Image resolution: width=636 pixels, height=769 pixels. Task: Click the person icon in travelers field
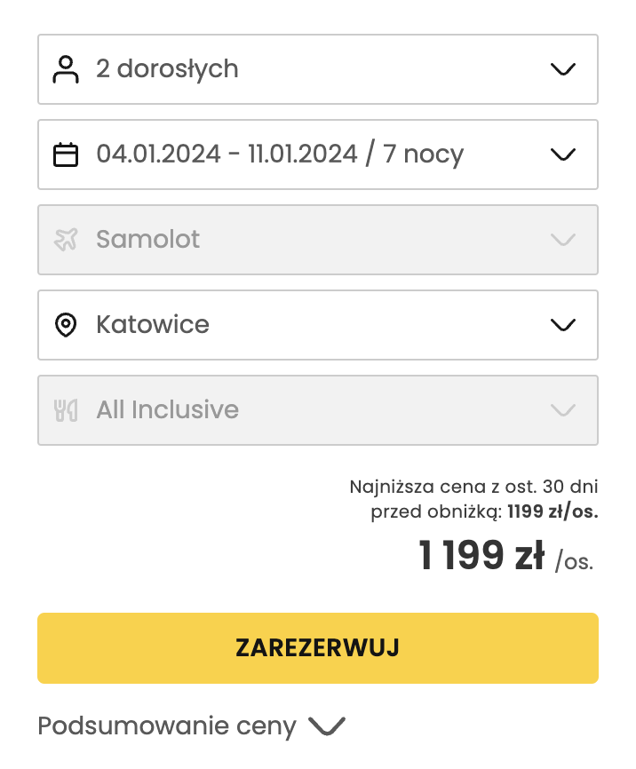[x=67, y=68]
